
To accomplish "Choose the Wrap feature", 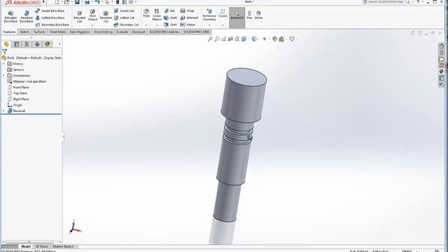I will tap(187, 11).
